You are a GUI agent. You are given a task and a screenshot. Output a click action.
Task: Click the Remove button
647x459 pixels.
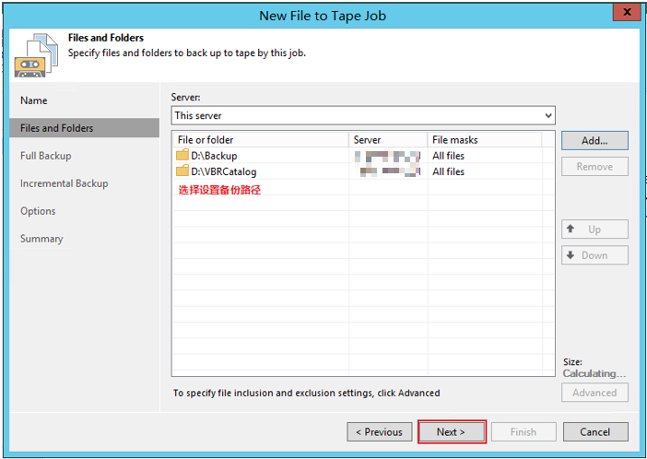coord(594,166)
